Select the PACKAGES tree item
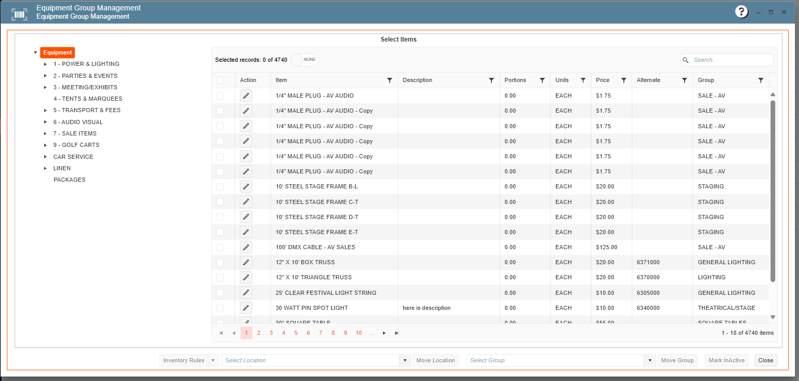 70,180
